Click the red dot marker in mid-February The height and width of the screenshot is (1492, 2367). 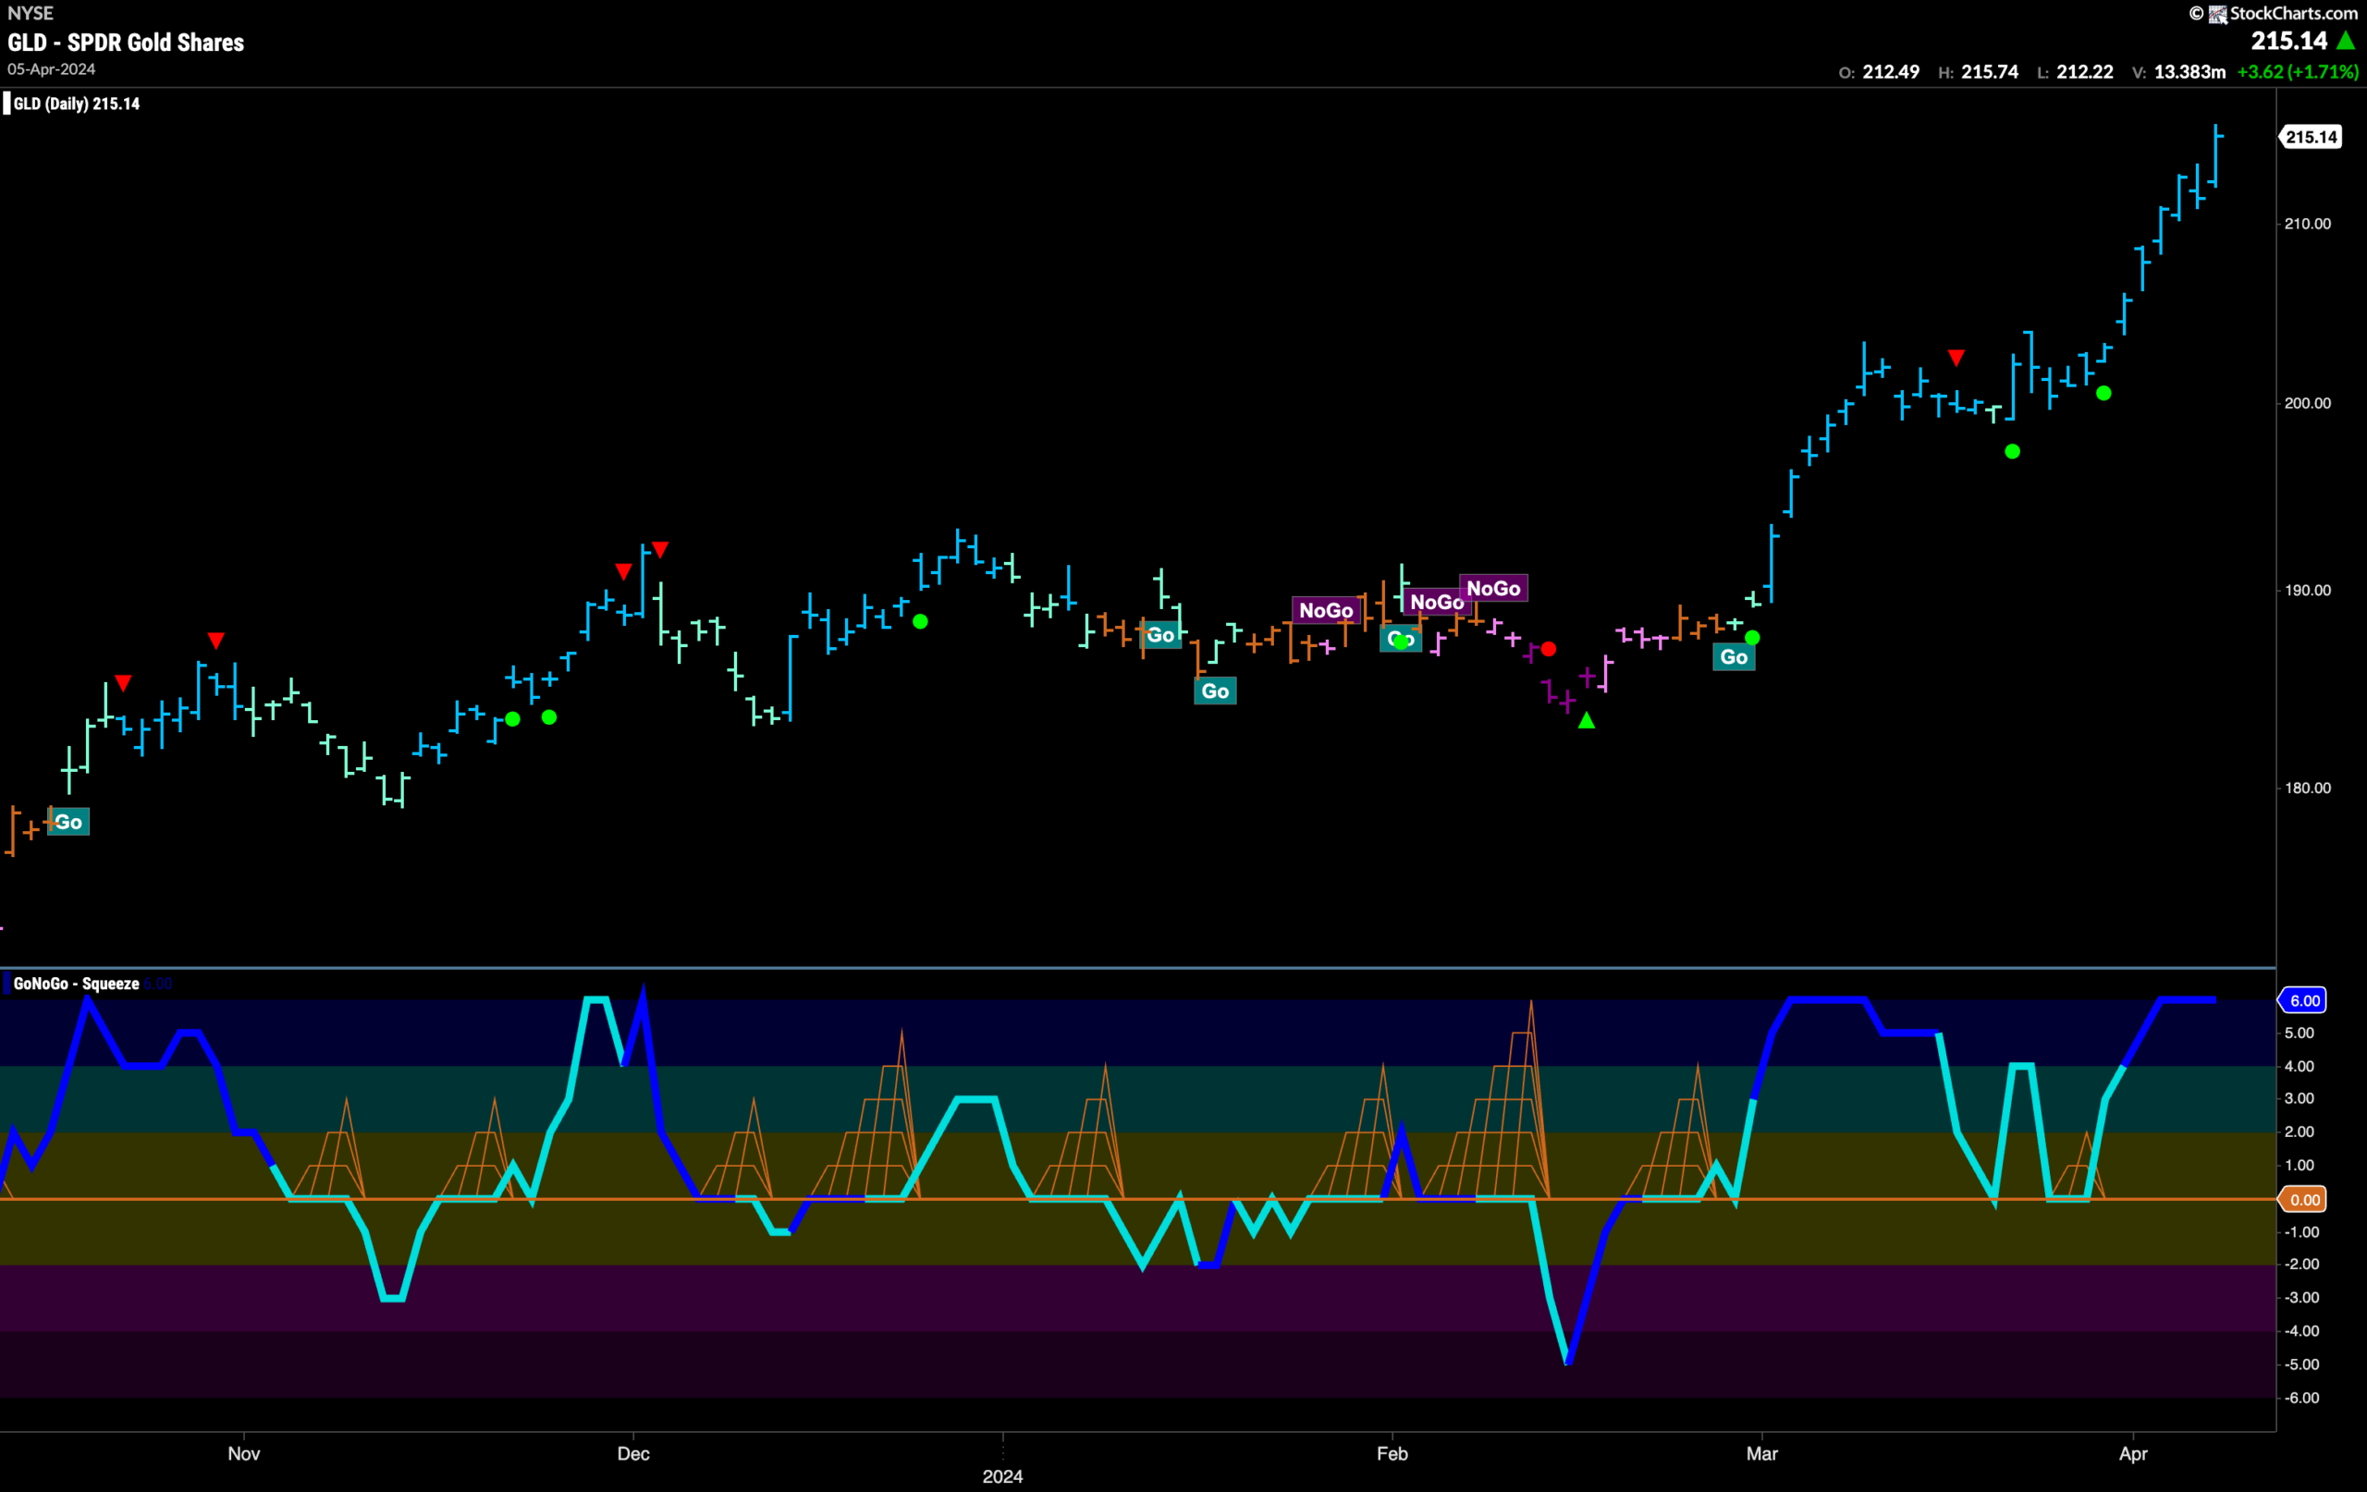(1549, 649)
